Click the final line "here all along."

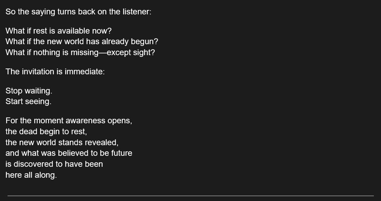click(31, 175)
